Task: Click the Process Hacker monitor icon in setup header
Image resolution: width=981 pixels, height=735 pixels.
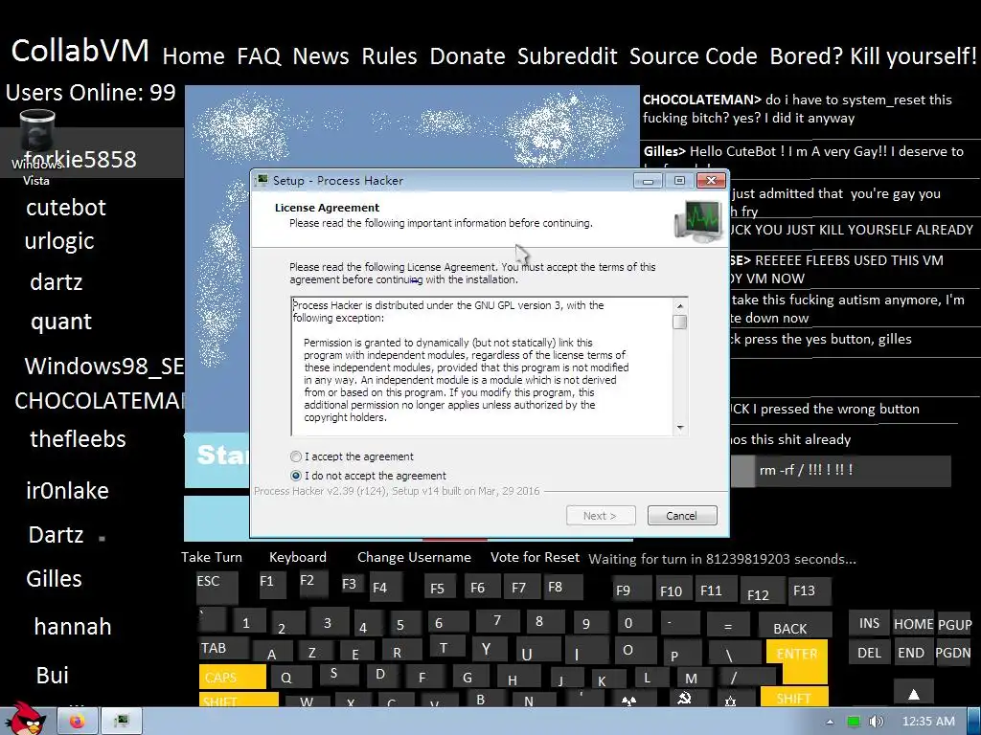Action: pyautogui.click(x=697, y=221)
